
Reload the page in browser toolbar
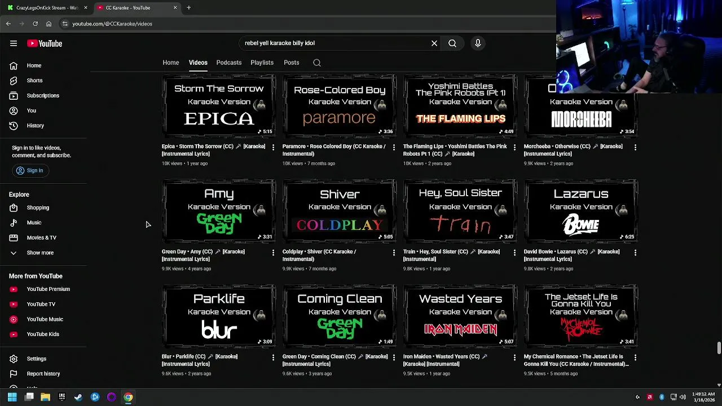click(x=35, y=24)
